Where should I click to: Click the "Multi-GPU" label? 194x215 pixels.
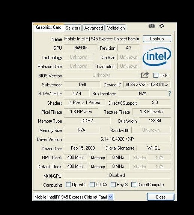pyautogui.click(x=53, y=176)
